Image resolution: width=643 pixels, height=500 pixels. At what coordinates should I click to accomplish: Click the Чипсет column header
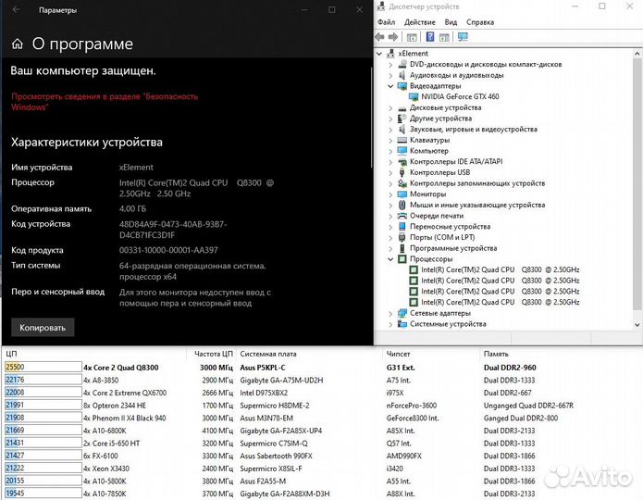[x=398, y=354]
